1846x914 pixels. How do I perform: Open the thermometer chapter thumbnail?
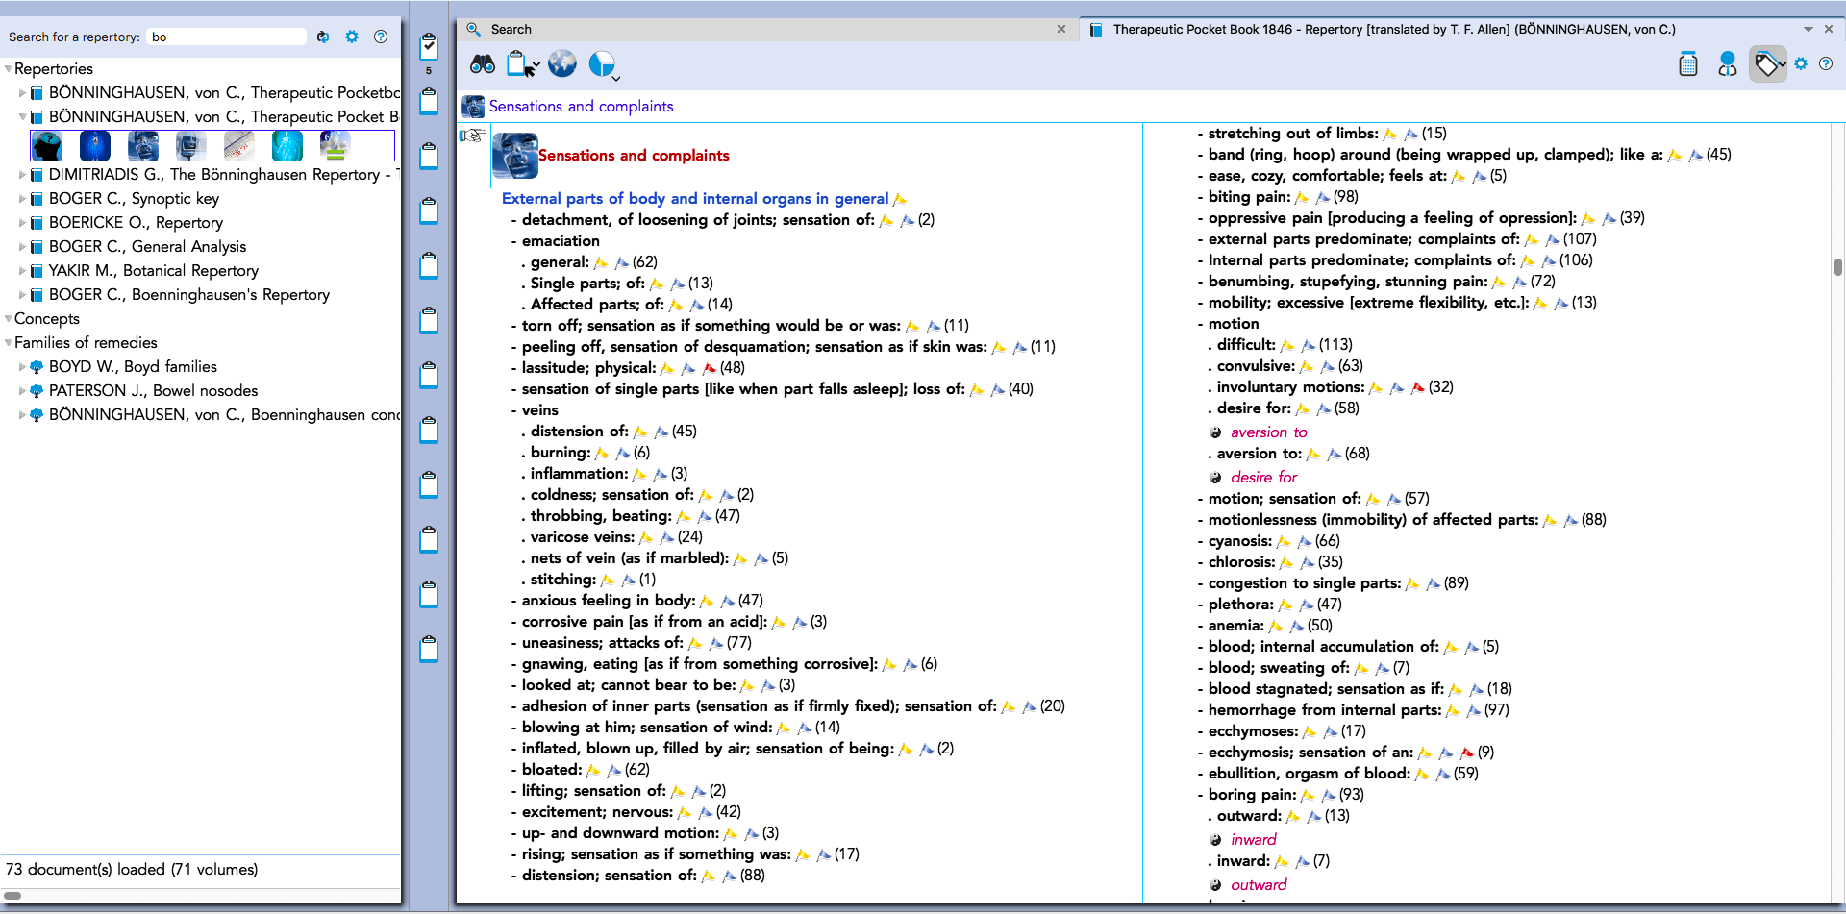tap(238, 146)
